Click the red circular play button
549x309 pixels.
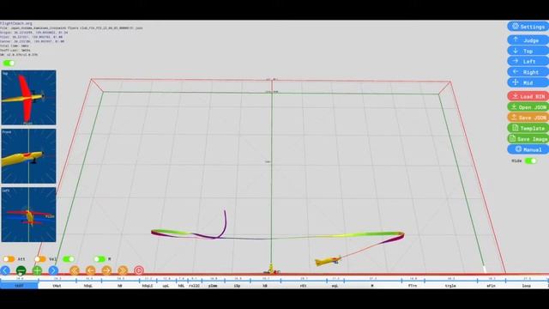(139, 270)
